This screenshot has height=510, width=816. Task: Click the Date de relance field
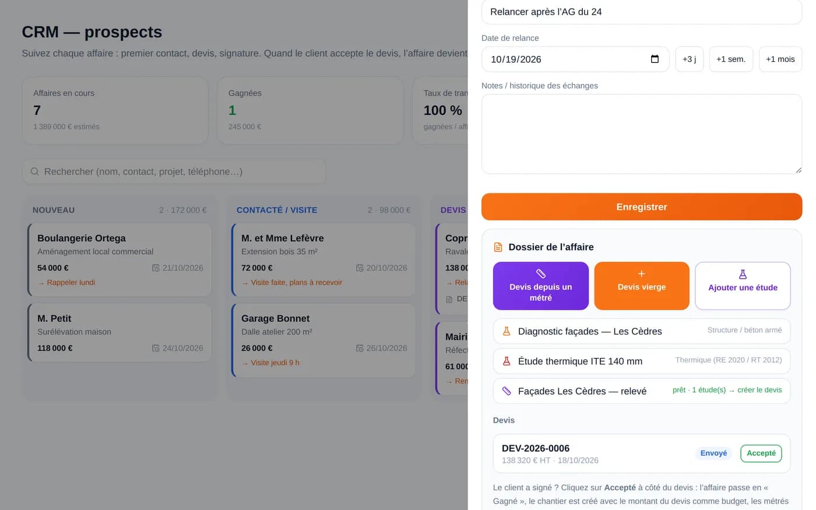(575, 59)
